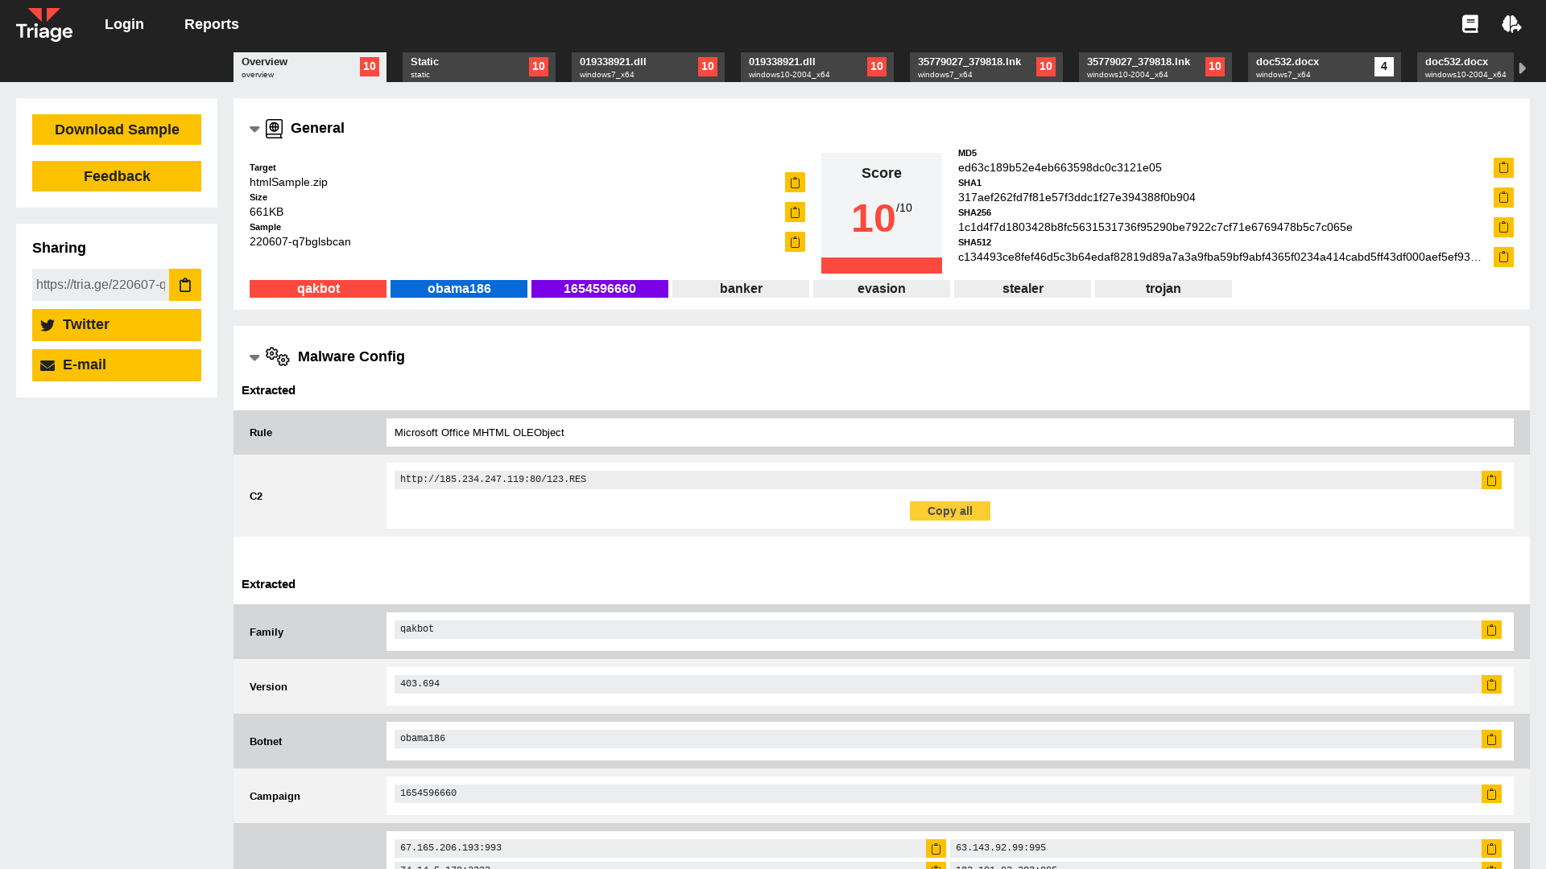Select the doc532.docx windows7_x64 report tab

click(x=1324, y=67)
